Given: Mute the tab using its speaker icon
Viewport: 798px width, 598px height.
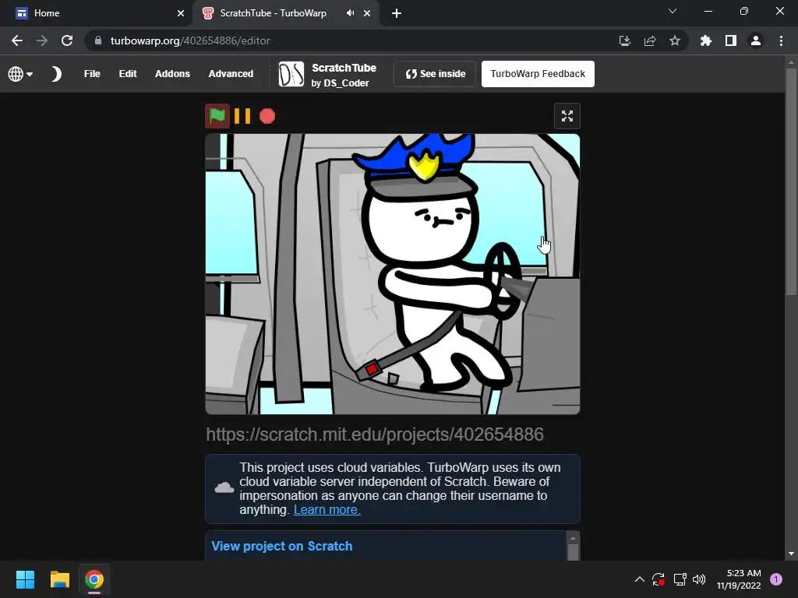Looking at the screenshot, I should (x=350, y=13).
